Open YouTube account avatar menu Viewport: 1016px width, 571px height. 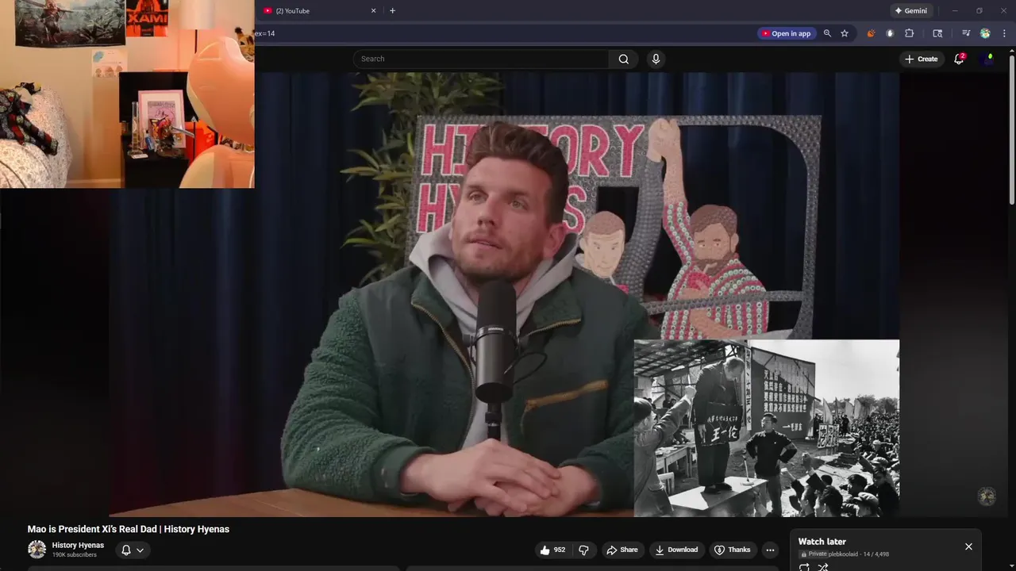coord(988,59)
